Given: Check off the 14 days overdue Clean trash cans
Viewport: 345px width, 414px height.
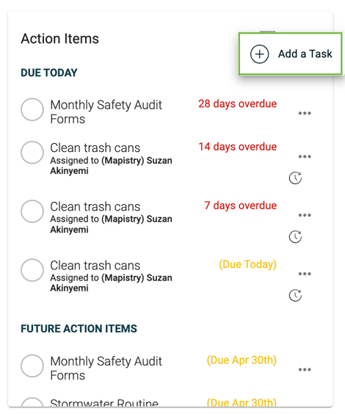Looking at the screenshot, I should (32, 153).
